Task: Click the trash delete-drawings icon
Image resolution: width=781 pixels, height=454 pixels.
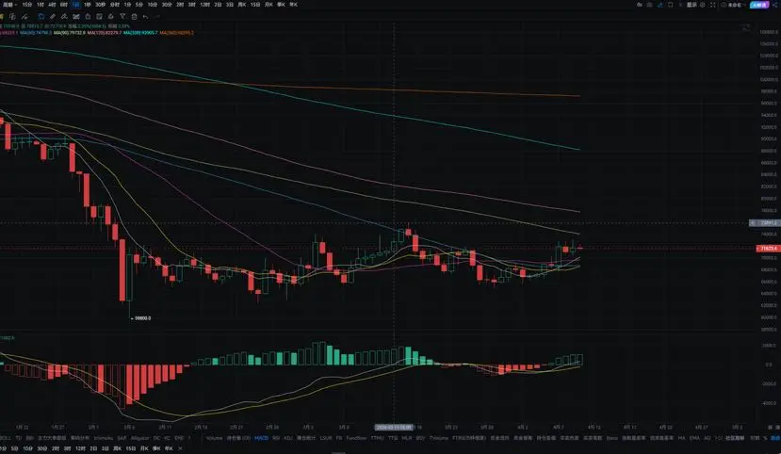Action: [134, 16]
